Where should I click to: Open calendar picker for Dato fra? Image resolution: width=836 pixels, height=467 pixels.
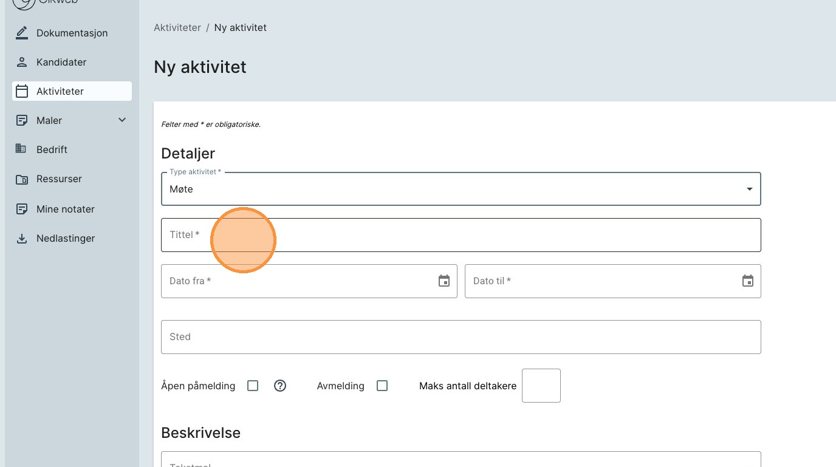pyautogui.click(x=444, y=281)
